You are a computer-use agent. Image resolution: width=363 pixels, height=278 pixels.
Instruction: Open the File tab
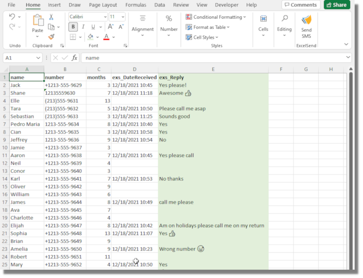click(x=11, y=5)
